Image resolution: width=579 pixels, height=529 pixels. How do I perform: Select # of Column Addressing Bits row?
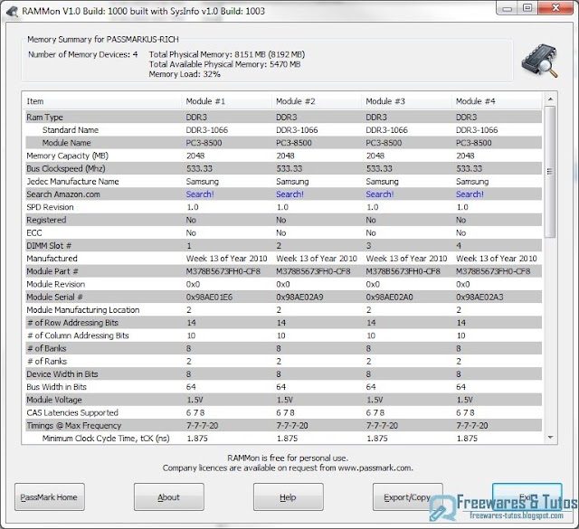(x=283, y=335)
